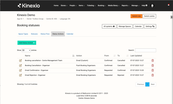The width and height of the screenshot is (173, 104).
Task: Switch to the Status Flow tab
Action: point(45,34)
